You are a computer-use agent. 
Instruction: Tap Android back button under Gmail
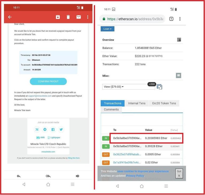24,184
